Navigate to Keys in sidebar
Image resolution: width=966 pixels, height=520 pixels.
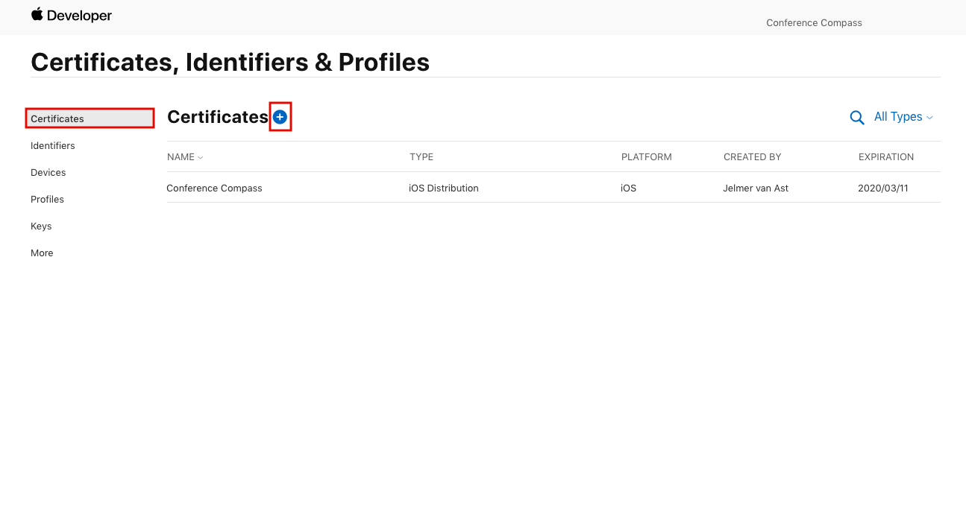click(x=41, y=226)
